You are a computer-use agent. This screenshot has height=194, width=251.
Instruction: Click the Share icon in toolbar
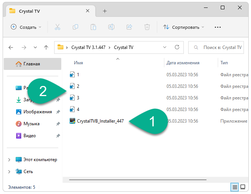tap(129, 27)
